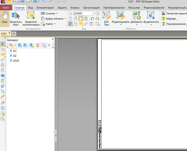Select the Hand (Рука) tool
187x151 pixels.
point(5,18)
